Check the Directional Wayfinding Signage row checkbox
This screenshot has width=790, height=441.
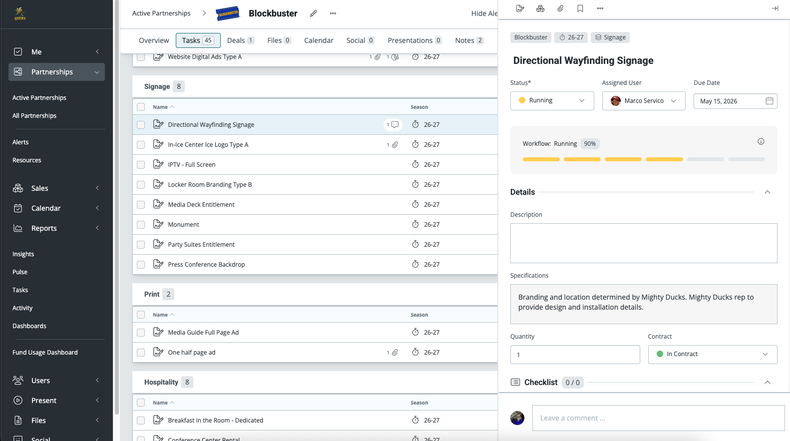(141, 125)
